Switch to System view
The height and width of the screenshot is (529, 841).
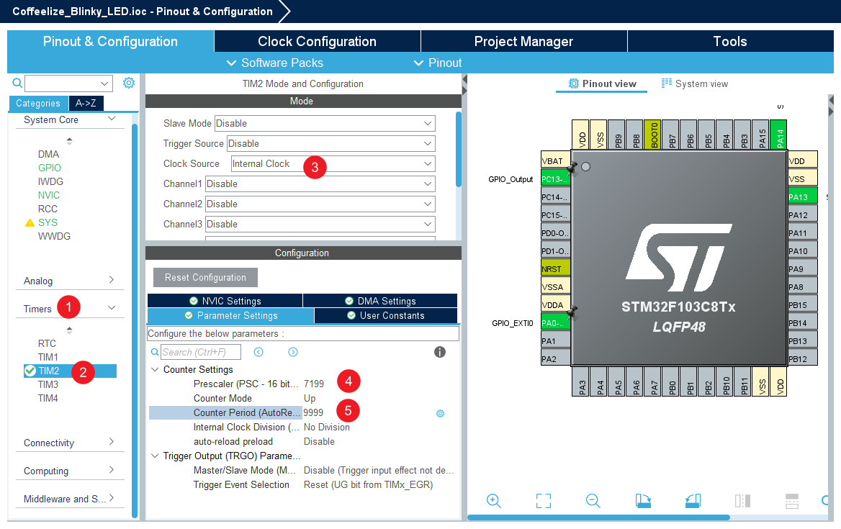694,84
